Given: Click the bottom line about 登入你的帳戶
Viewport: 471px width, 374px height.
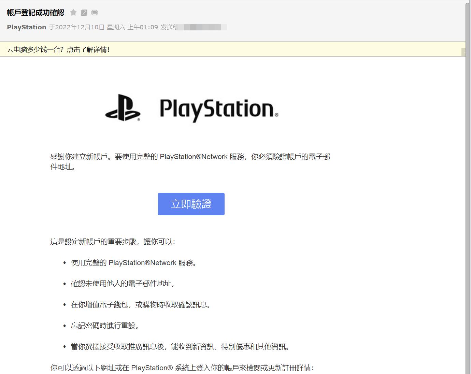Looking at the screenshot, I should coord(183,368).
